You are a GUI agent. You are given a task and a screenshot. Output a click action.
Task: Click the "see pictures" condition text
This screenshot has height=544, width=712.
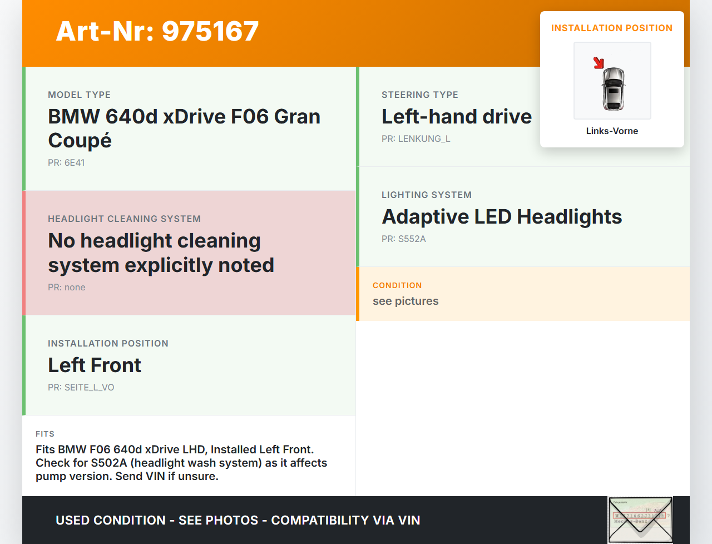(x=406, y=301)
